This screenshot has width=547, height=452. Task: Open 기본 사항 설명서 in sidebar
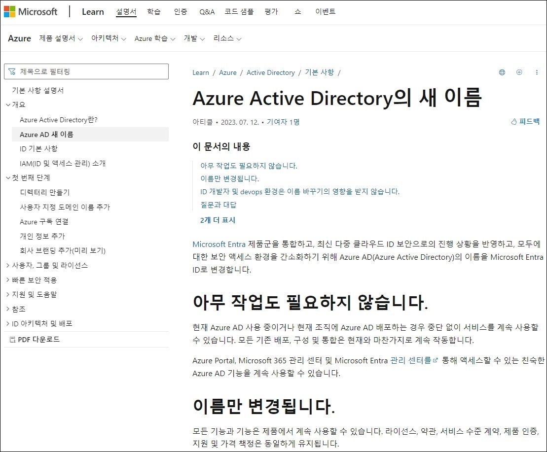click(37, 91)
